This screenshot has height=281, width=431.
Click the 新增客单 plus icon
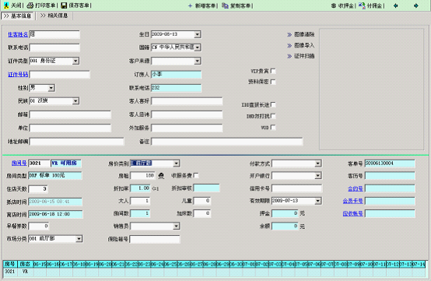(x=190, y=5)
